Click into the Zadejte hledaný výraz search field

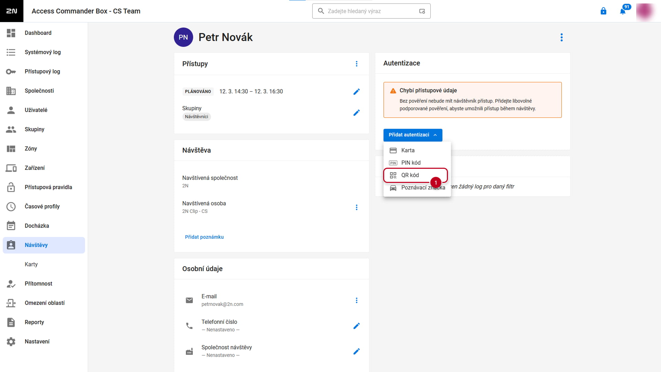(371, 11)
